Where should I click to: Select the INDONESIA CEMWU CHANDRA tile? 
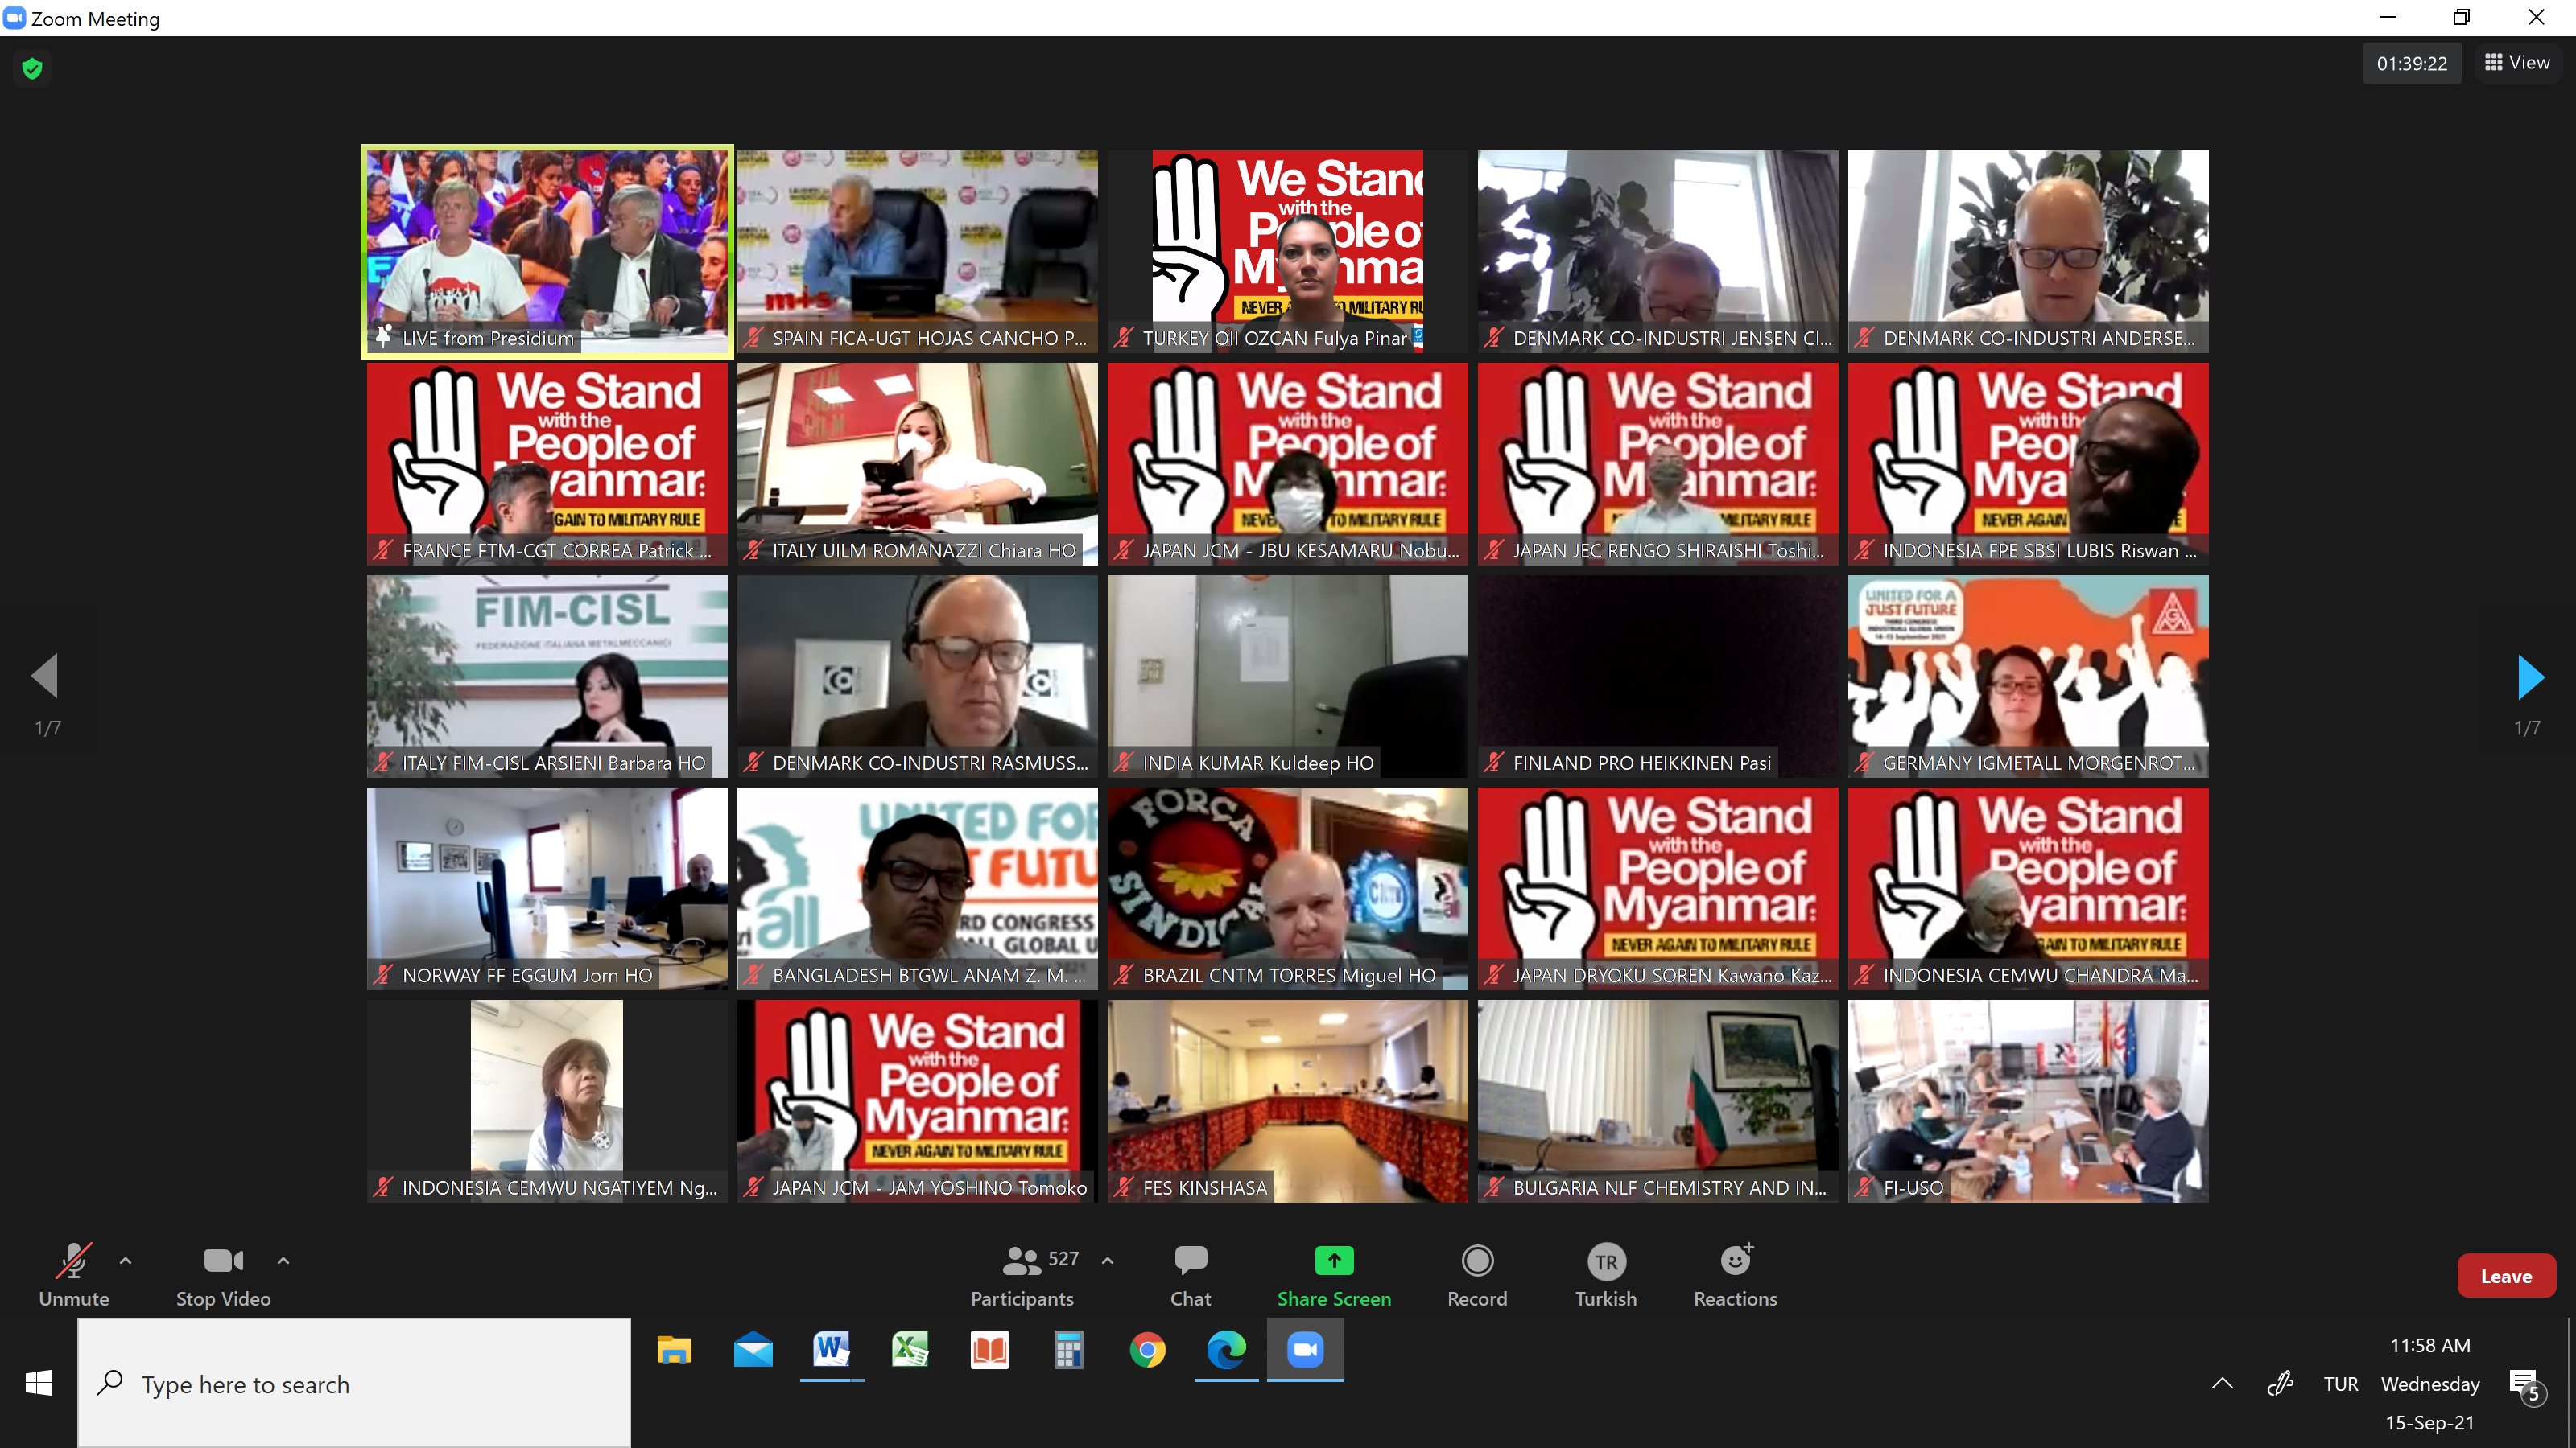coord(2028,890)
